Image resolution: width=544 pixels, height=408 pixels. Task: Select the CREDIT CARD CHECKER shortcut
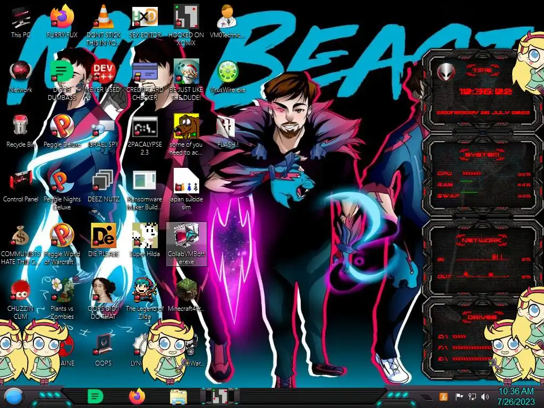pos(144,81)
